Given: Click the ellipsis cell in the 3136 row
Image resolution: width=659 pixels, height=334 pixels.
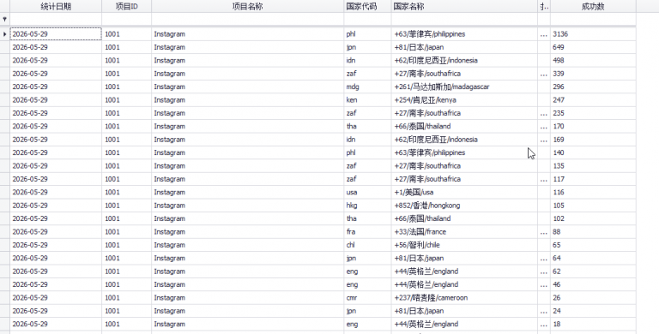Looking at the screenshot, I should (x=544, y=34).
